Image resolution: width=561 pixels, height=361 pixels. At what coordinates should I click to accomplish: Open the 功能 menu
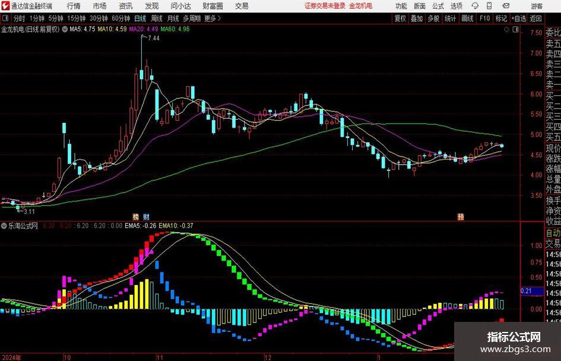pyautogui.click(x=401, y=6)
